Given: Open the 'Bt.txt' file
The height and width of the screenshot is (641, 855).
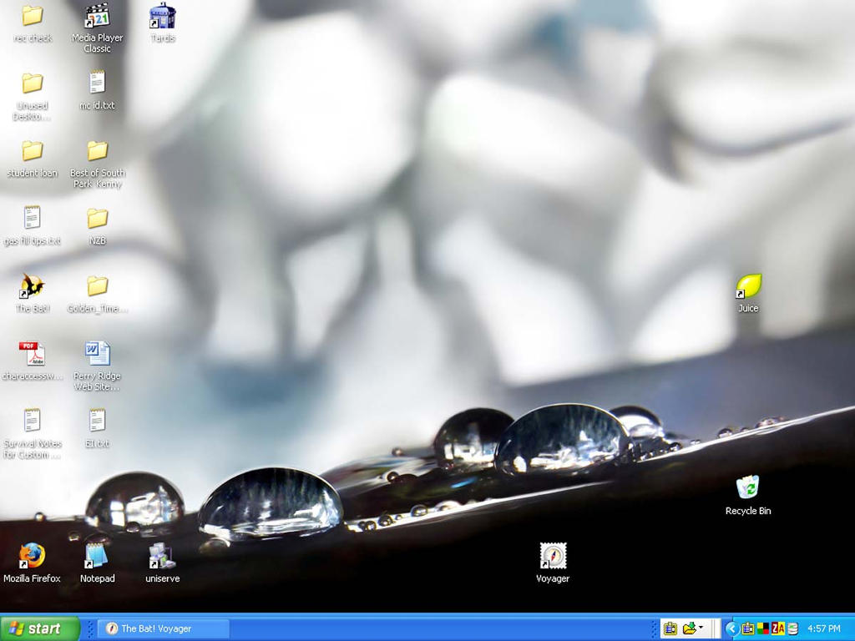Looking at the screenshot, I should pos(97,428).
